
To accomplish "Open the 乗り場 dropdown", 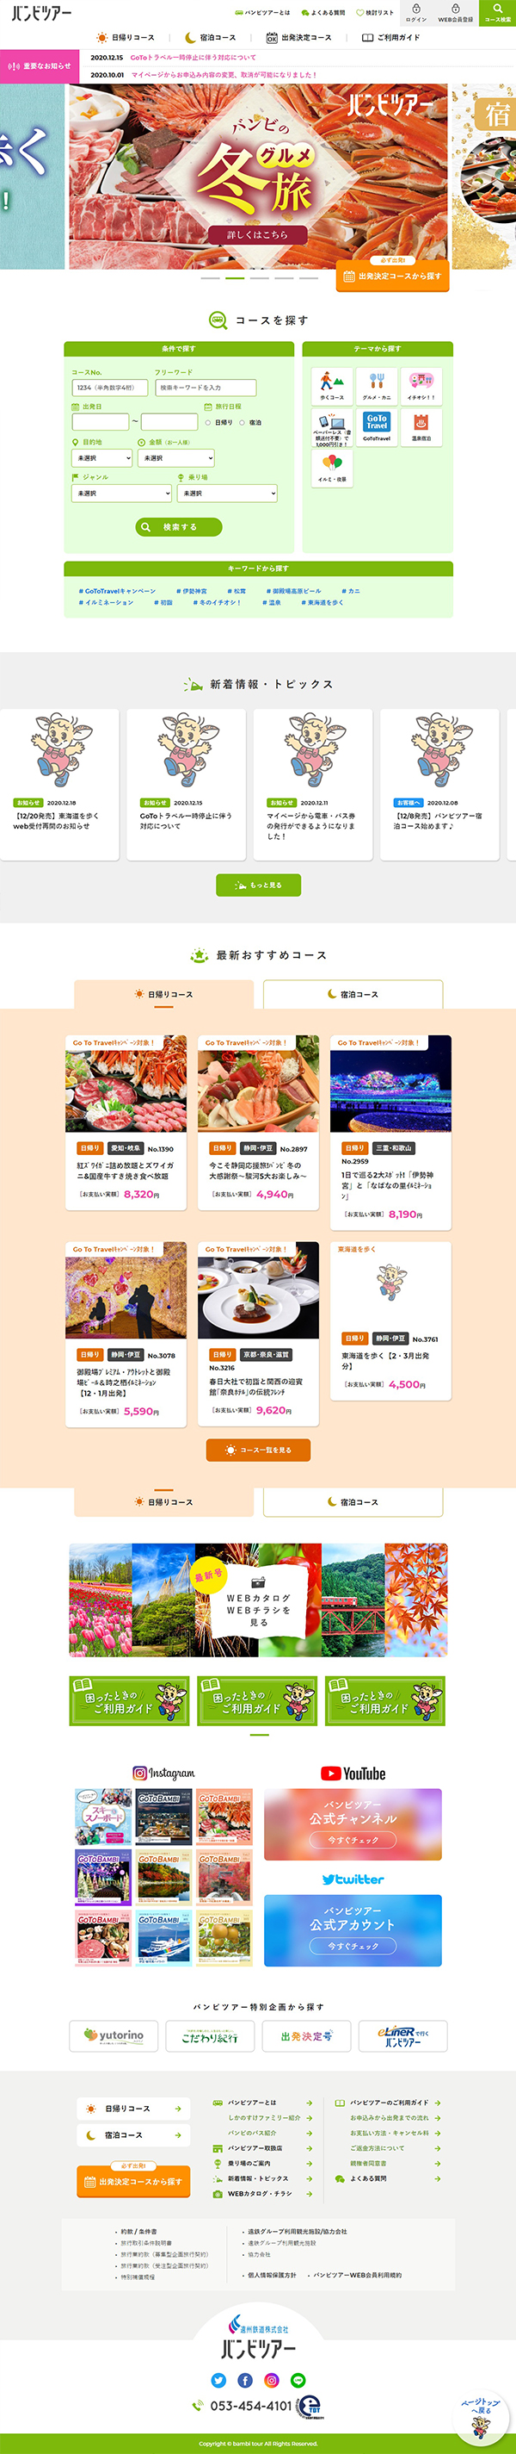I will (227, 494).
